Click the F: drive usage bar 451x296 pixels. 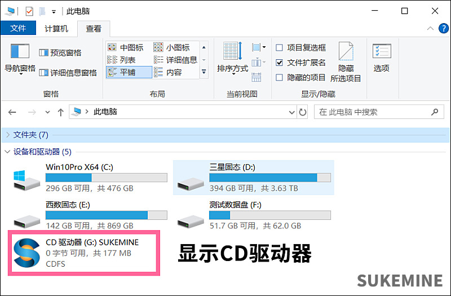(x=270, y=215)
